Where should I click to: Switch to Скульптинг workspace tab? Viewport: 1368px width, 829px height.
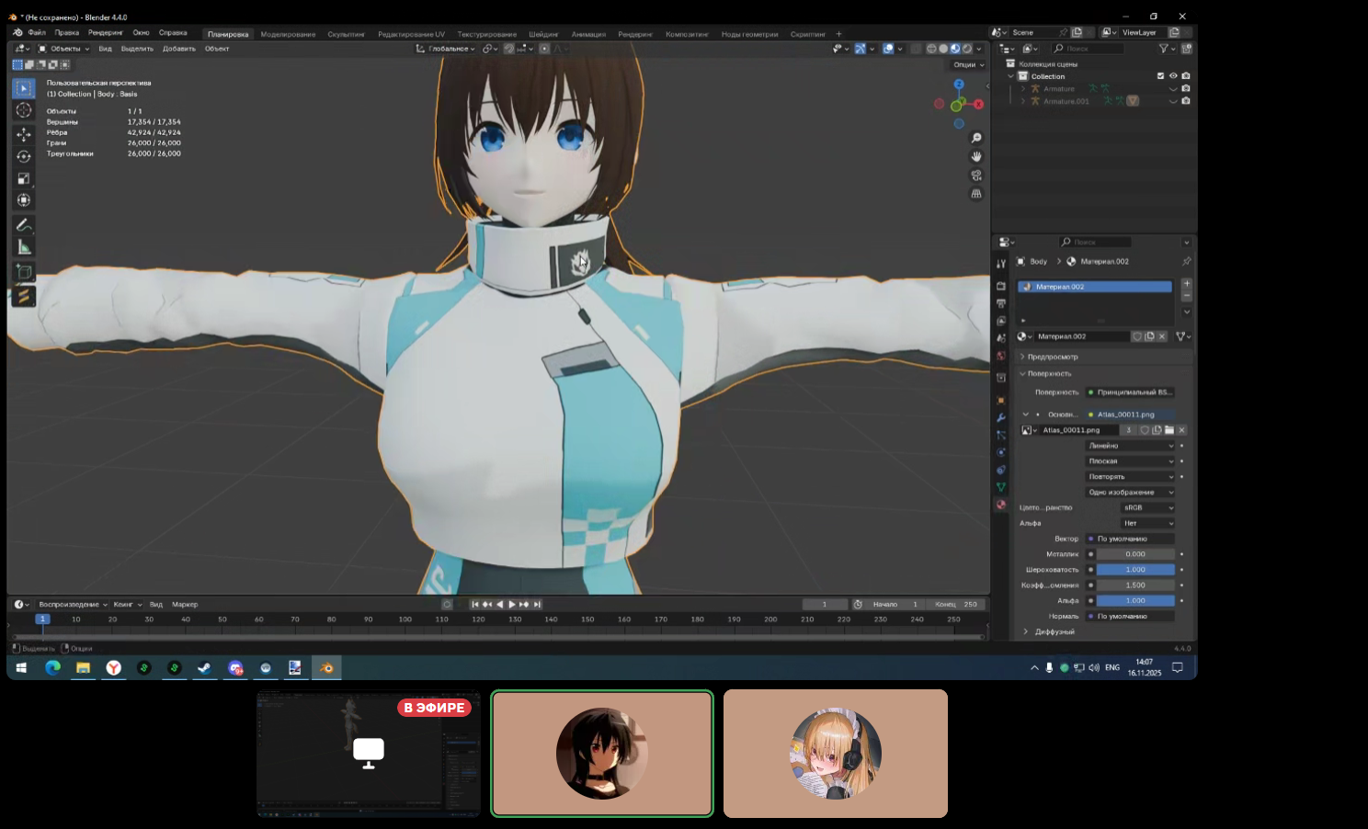point(346,34)
